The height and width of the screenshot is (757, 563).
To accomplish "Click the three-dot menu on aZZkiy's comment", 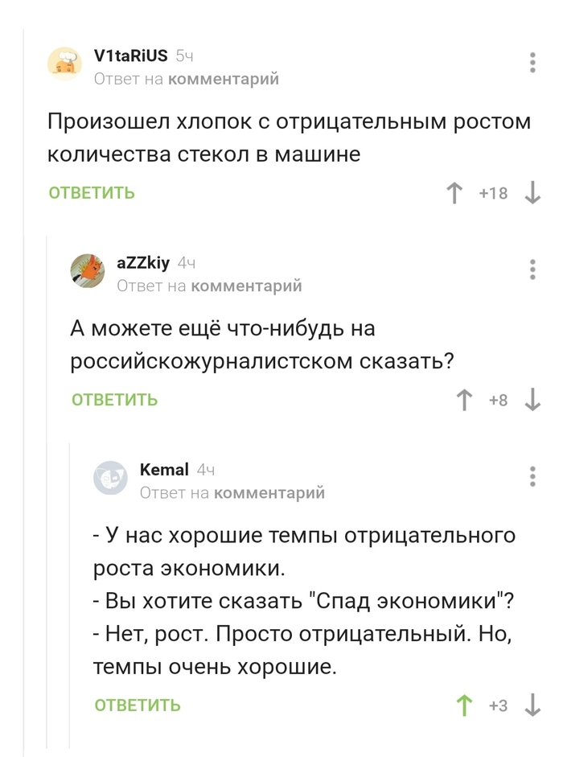I will tap(532, 270).
